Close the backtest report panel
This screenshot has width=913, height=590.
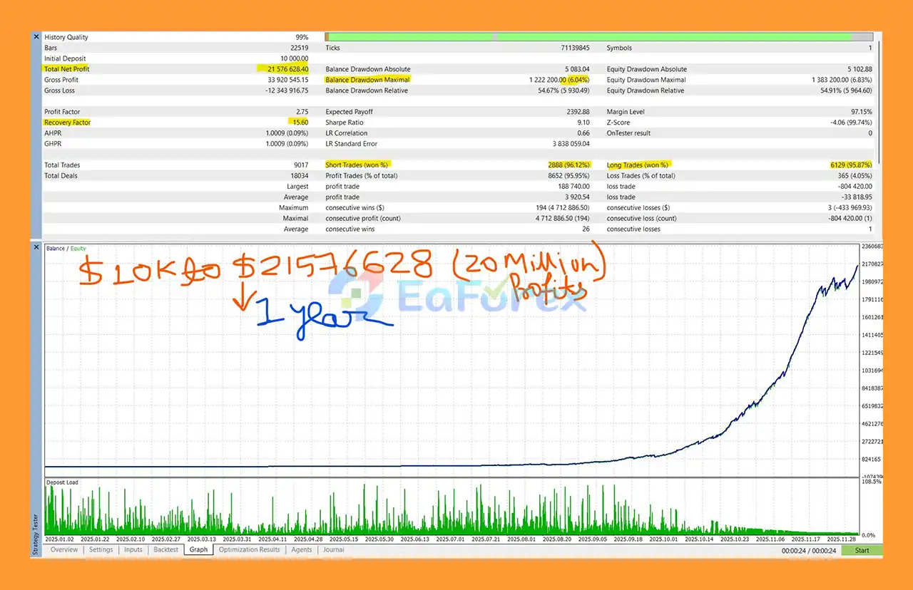36,36
